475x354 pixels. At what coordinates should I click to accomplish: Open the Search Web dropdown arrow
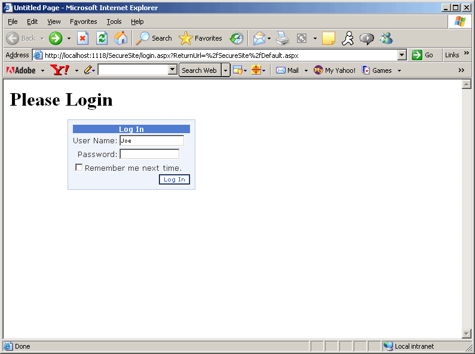point(225,70)
